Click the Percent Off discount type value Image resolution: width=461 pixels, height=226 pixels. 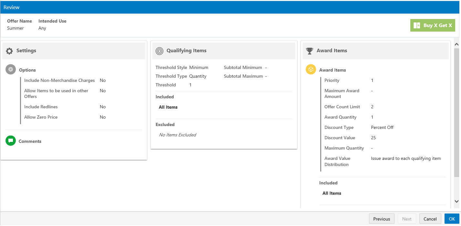382,127
